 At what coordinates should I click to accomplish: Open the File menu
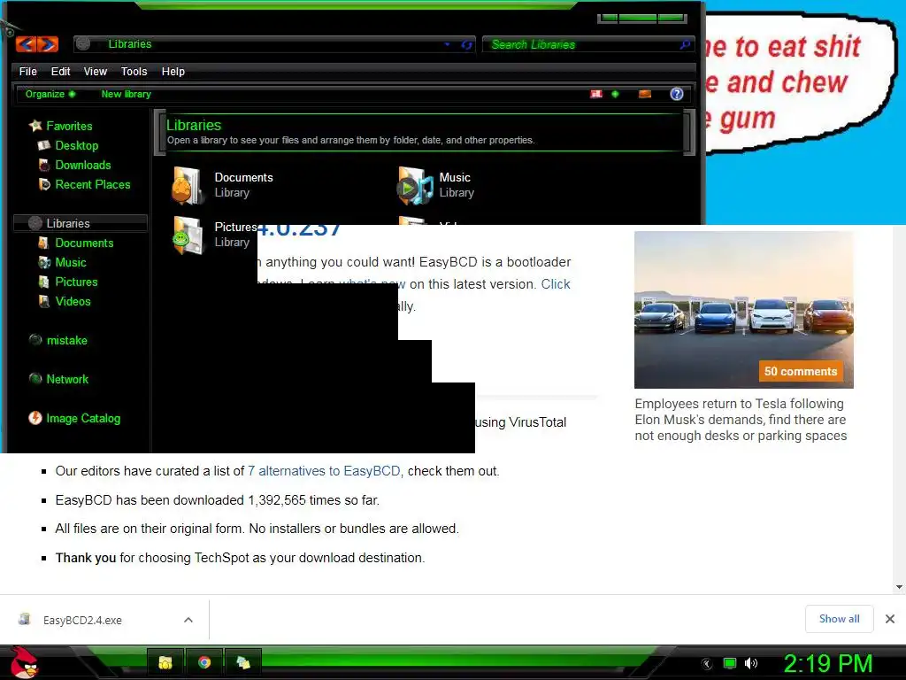pos(27,71)
